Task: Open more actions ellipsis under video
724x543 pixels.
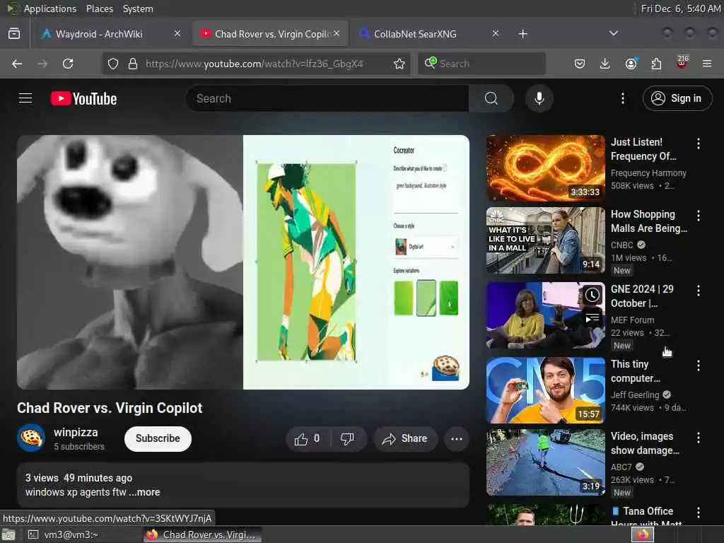Action: pyautogui.click(x=457, y=438)
